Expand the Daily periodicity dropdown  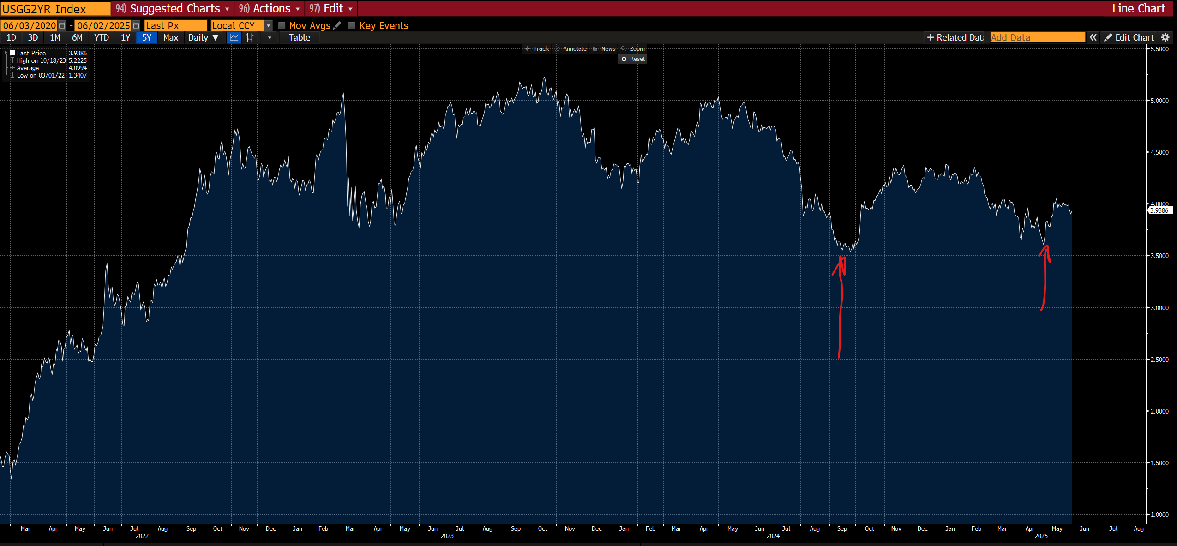[x=203, y=38]
